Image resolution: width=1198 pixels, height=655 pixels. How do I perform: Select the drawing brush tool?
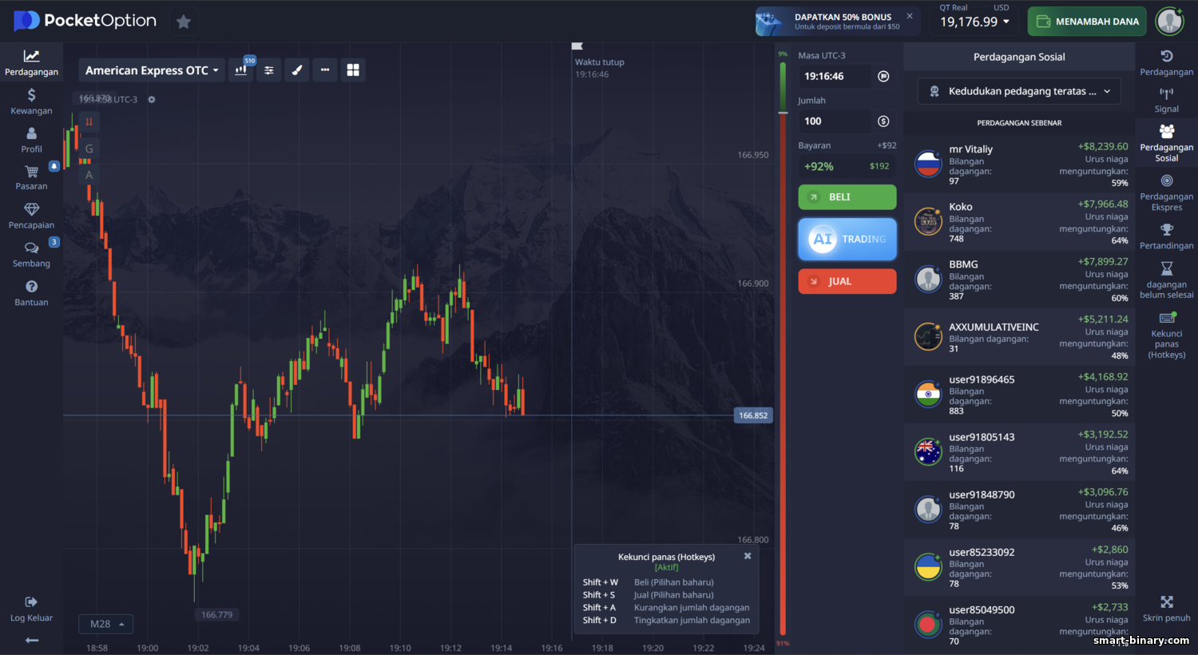tap(297, 70)
